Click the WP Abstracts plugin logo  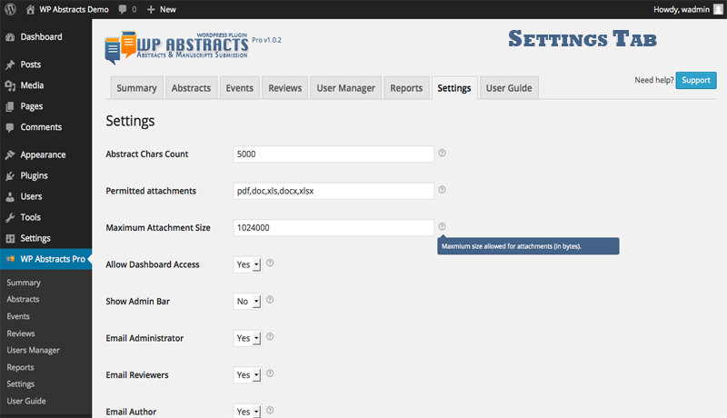(176, 47)
